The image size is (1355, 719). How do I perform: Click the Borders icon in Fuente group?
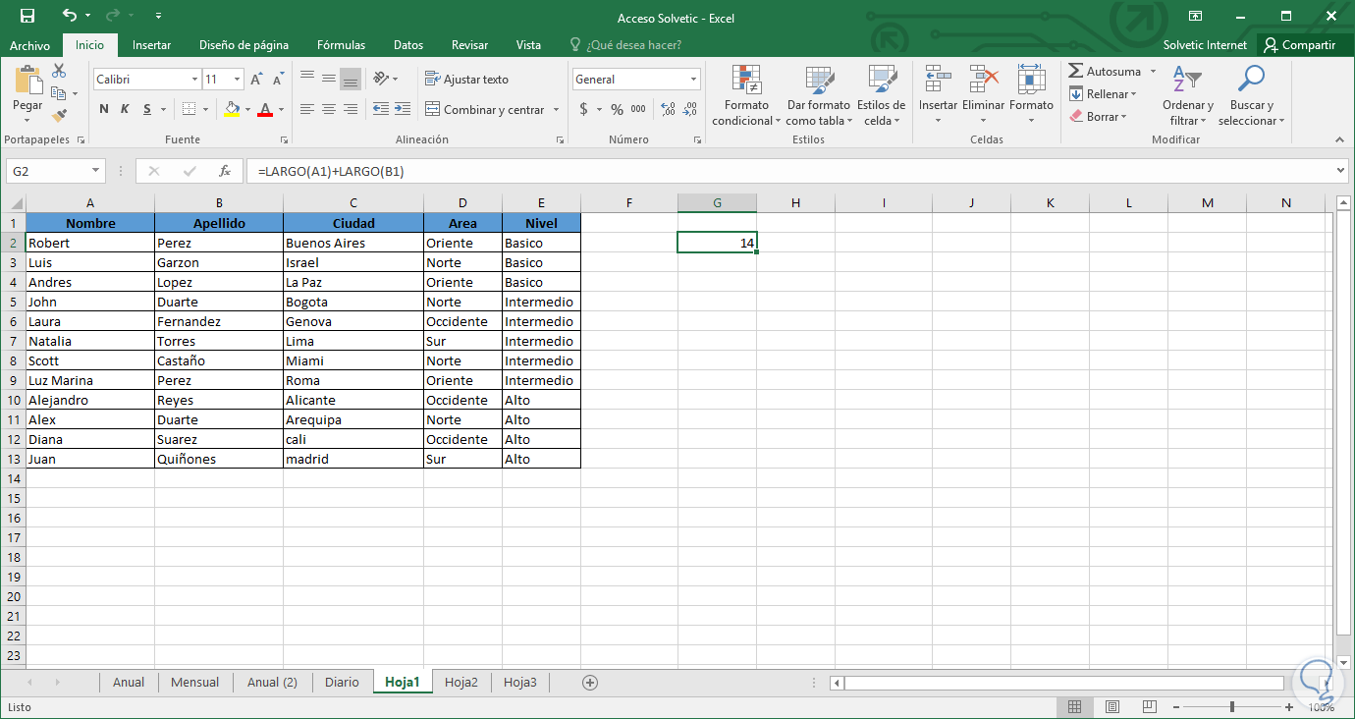click(x=190, y=109)
